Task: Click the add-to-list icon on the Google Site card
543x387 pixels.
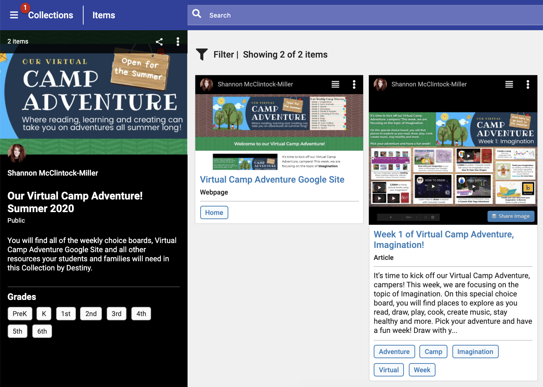Action: pyautogui.click(x=335, y=84)
